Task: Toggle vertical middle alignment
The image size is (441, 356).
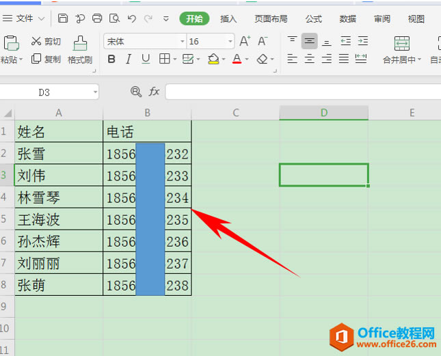Action: tap(309, 41)
